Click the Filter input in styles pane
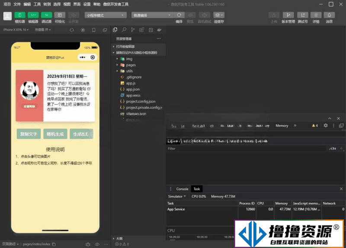 [x=246, y=149]
